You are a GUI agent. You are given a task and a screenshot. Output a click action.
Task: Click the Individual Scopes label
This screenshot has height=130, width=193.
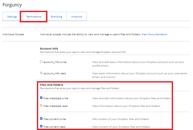[x=13, y=34]
